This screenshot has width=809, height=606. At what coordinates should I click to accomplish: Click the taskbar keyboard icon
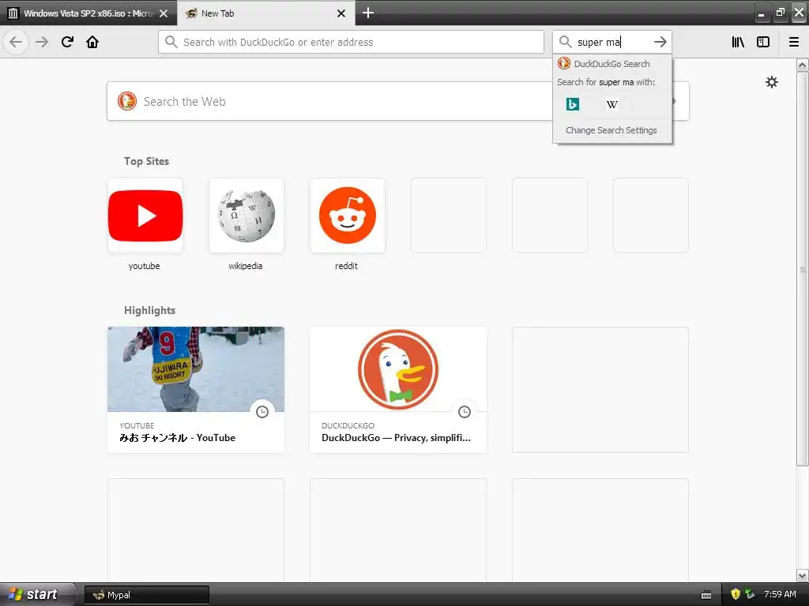[706, 595]
